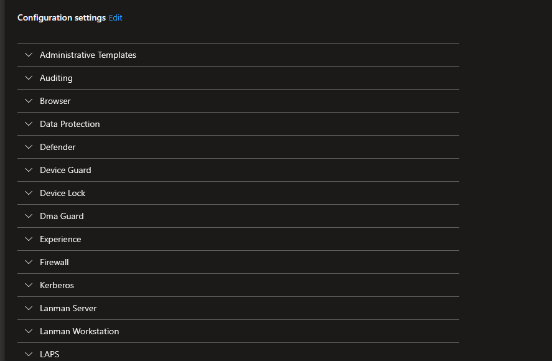This screenshot has width=552, height=361.
Task: Expand the Experience settings section
Action: click(x=60, y=239)
